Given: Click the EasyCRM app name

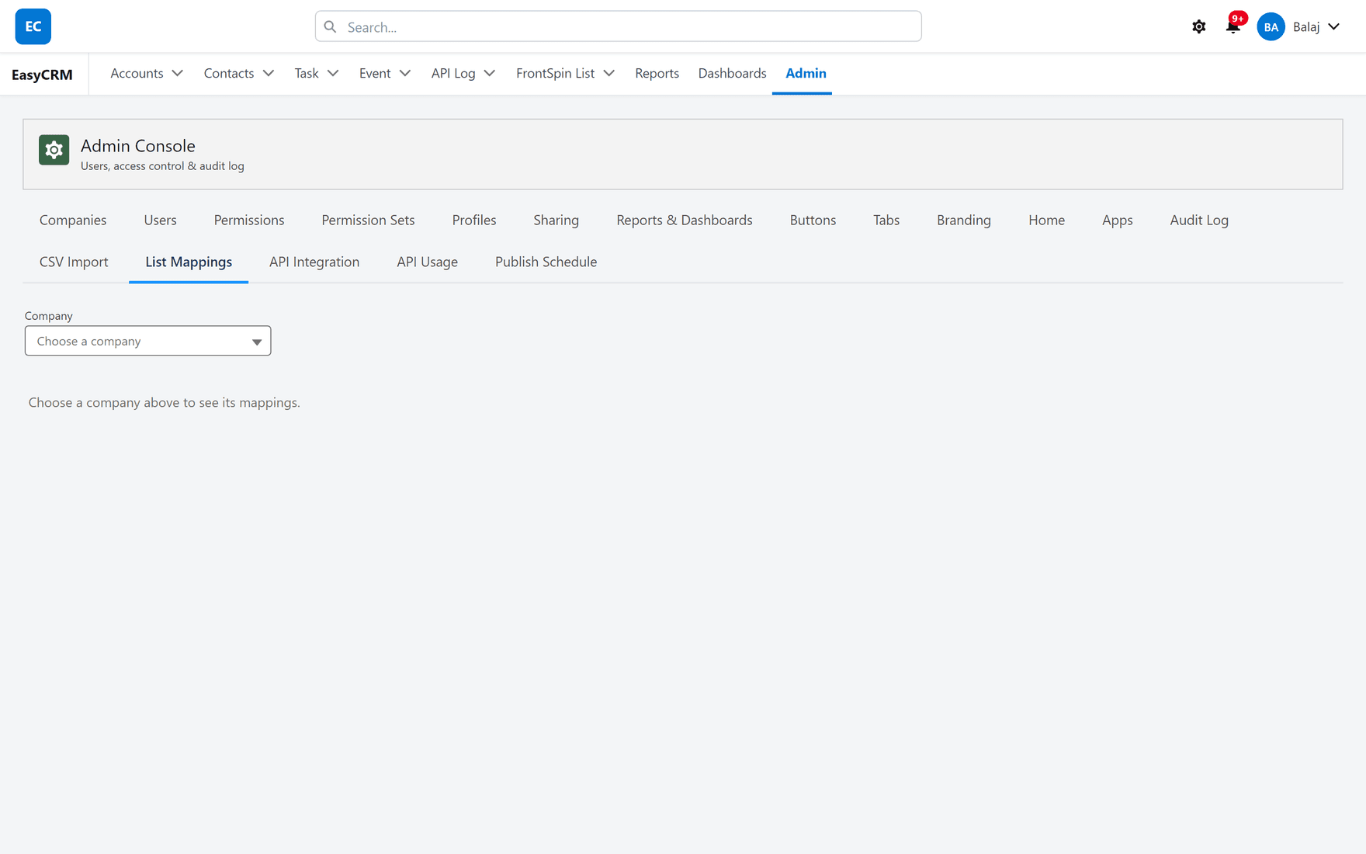Looking at the screenshot, I should [42, 75].
